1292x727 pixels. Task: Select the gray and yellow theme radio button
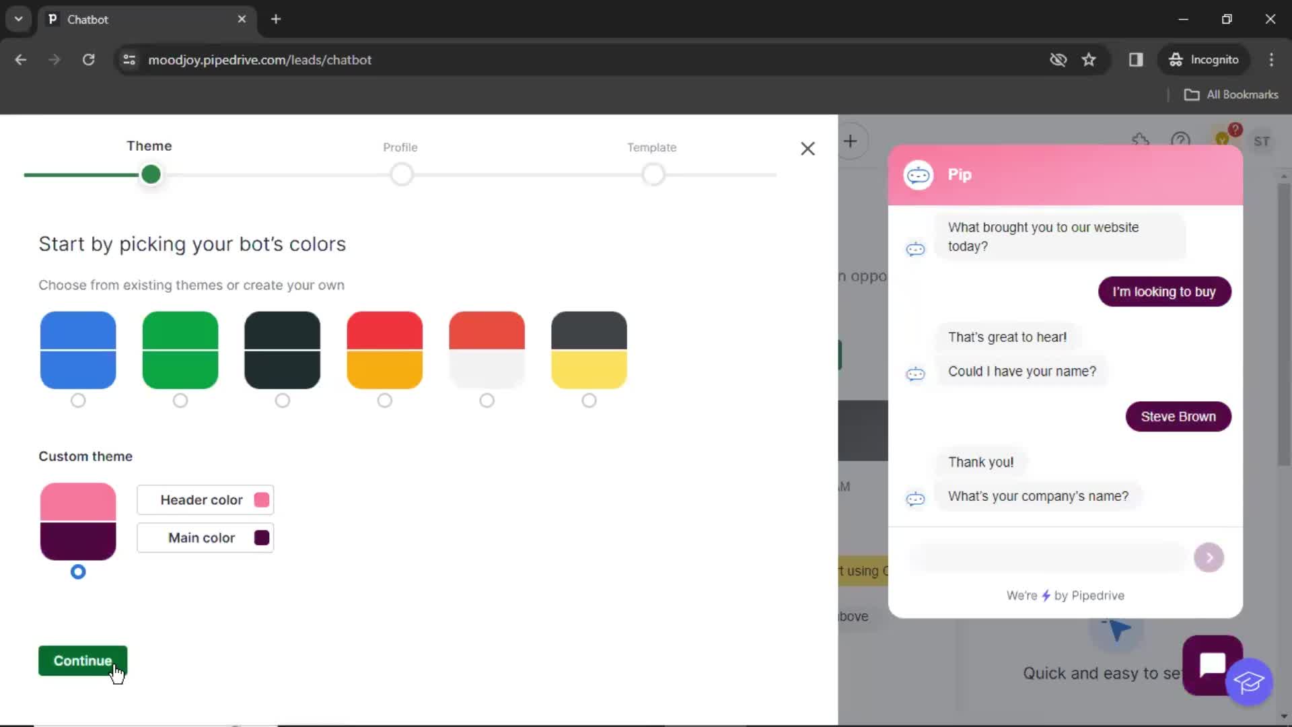click(x=589, y=401)
